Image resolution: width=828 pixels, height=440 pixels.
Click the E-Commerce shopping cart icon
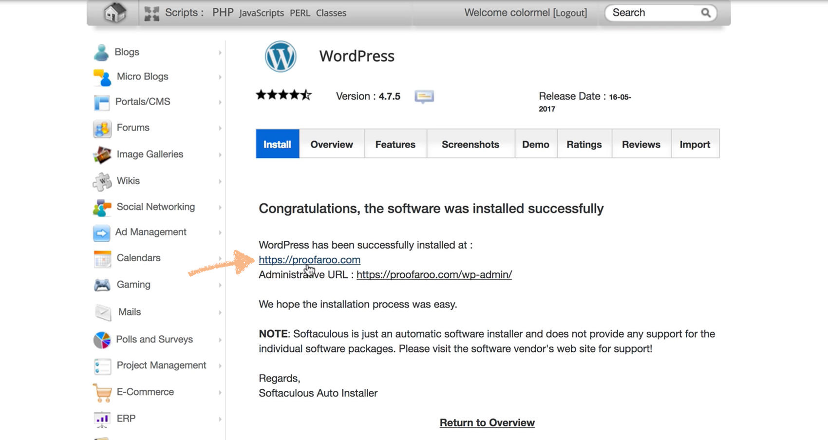[x=102, y=393]
